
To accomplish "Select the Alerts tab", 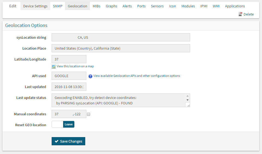I will [127, 6].
